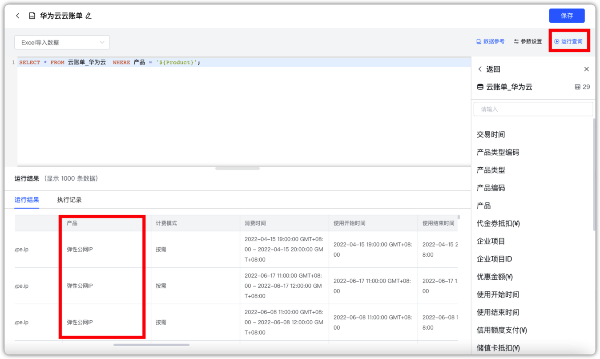Expand the Excel导入数据 dropdown
The height and width of the screenshot is (359, 600).
pos(62,42)
